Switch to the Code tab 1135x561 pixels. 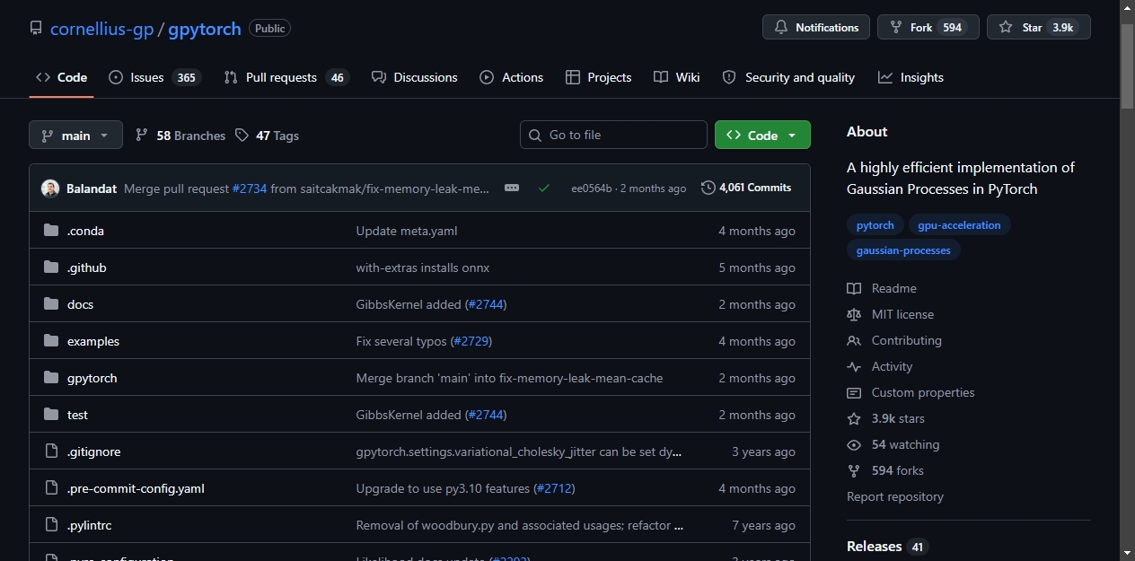61,77
